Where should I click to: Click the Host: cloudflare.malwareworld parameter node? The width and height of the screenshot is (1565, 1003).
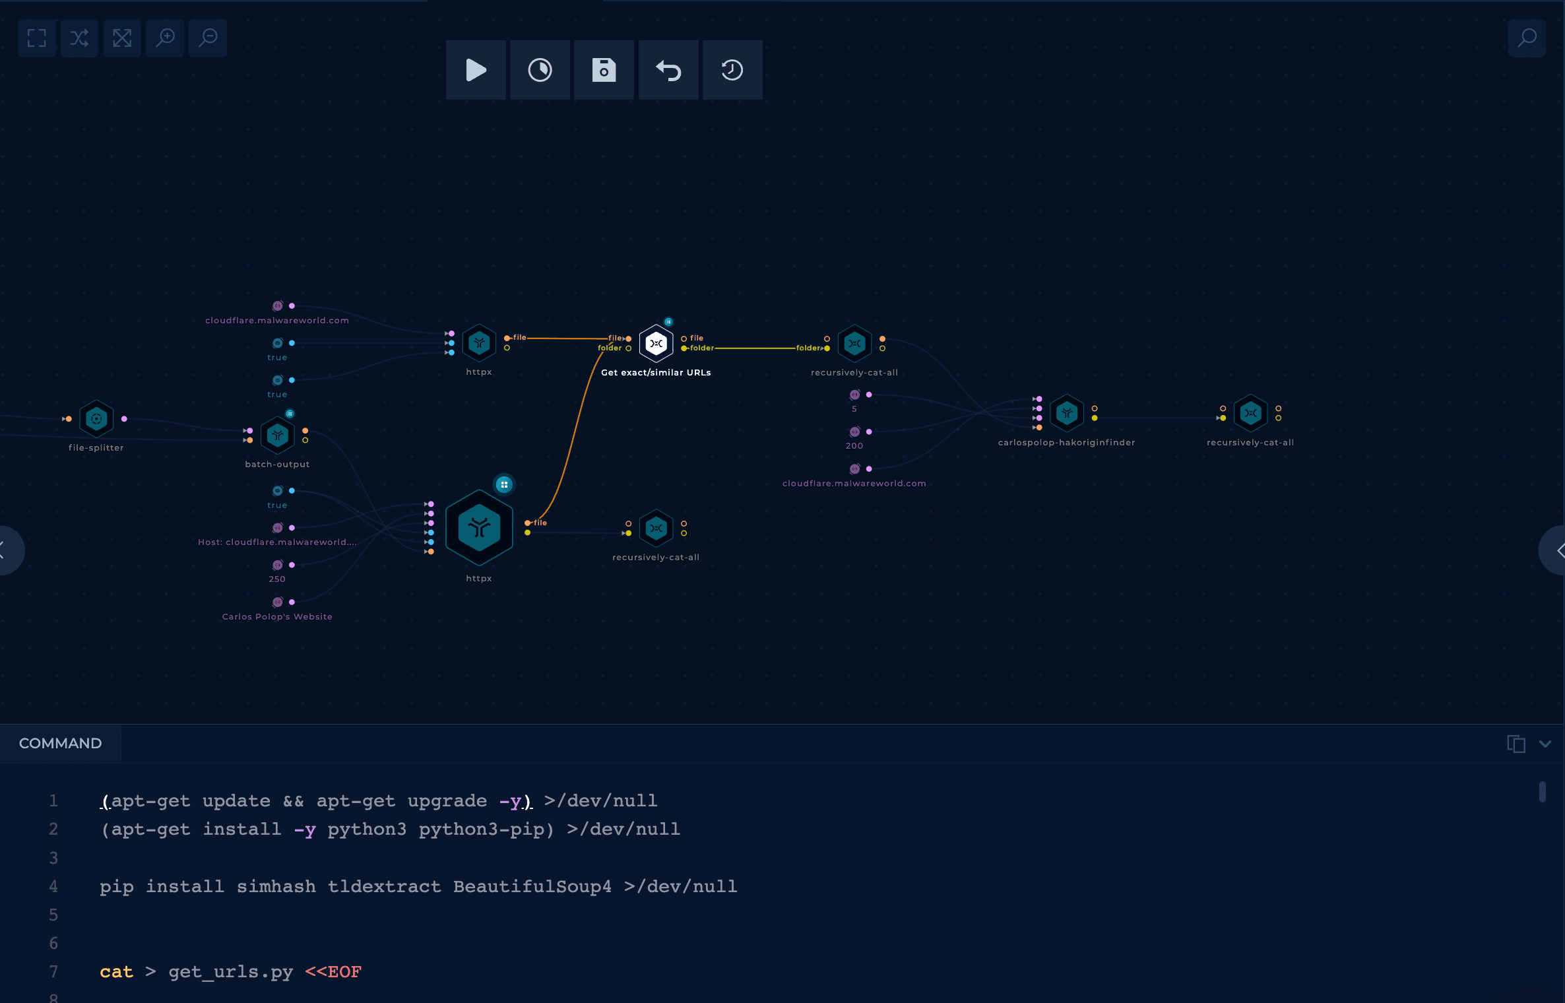coord(278,528)
